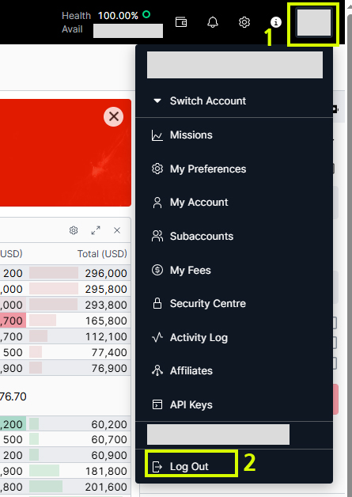Close the order book panel

pyautogui.click(x=117, y=230)
